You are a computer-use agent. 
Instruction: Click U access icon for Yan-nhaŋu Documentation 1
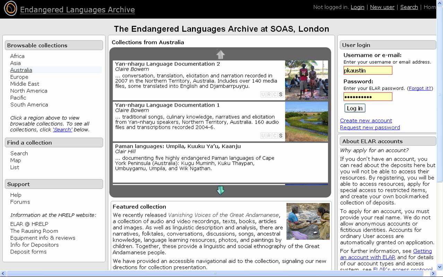click(263, 136)
